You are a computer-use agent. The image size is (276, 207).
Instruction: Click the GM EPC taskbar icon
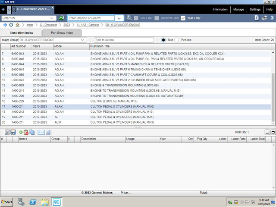[56, 202]
